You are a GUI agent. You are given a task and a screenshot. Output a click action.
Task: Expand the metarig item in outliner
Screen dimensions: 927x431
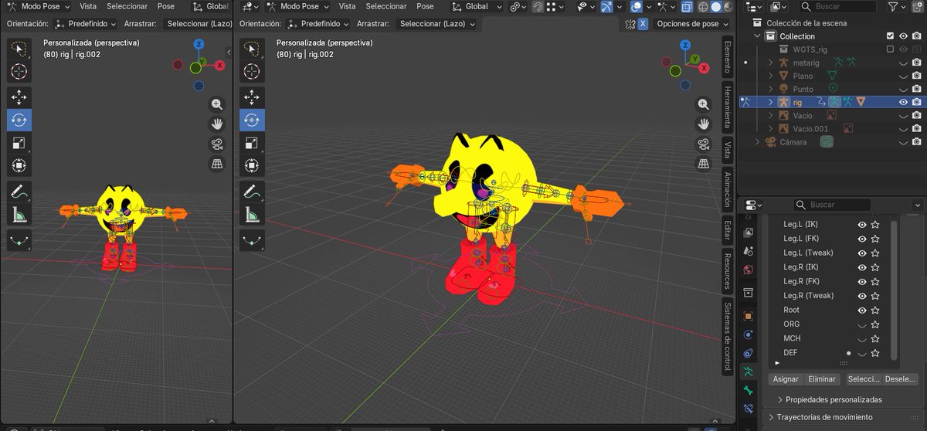(770, 63)
